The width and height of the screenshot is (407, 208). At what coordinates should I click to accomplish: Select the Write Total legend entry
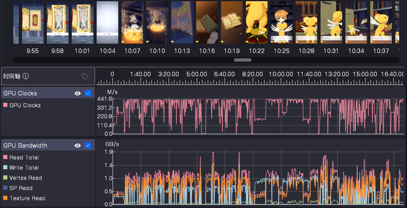tap(24, 168)
